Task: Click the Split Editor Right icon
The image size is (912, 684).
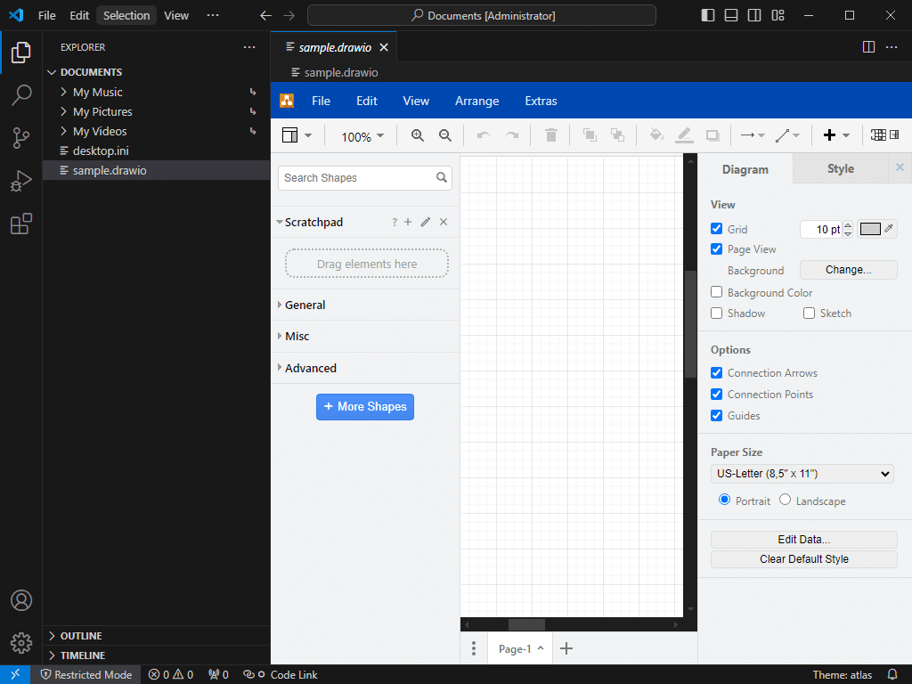Action: (x=868, y=47)
